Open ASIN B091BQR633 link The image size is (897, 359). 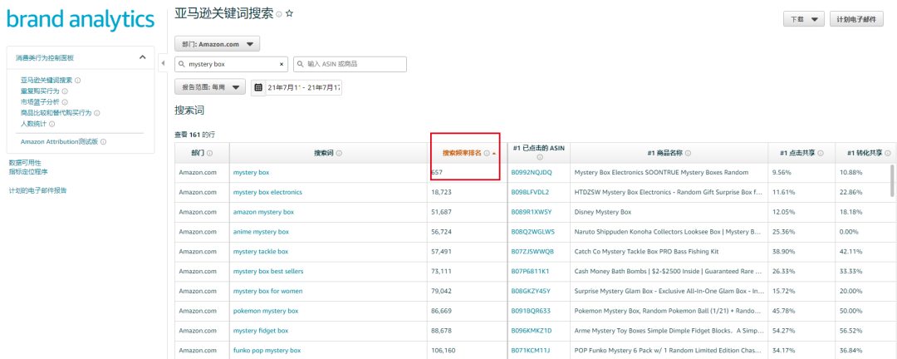[530, 311]
